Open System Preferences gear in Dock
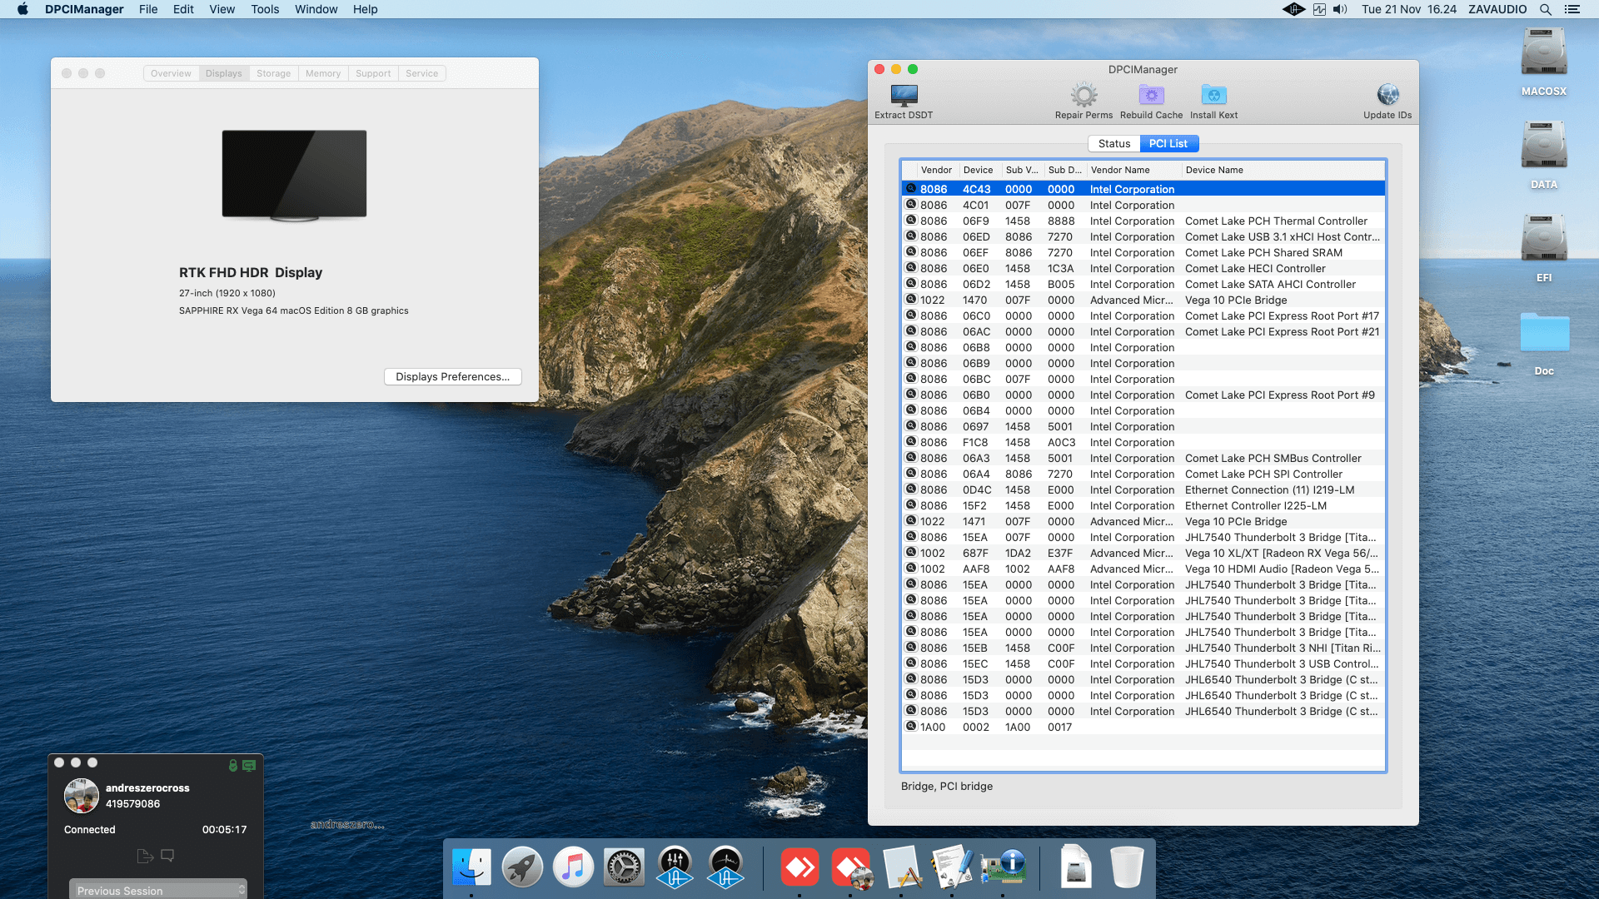This screenshot has height=899, width=1599. [x=624, y=867]
